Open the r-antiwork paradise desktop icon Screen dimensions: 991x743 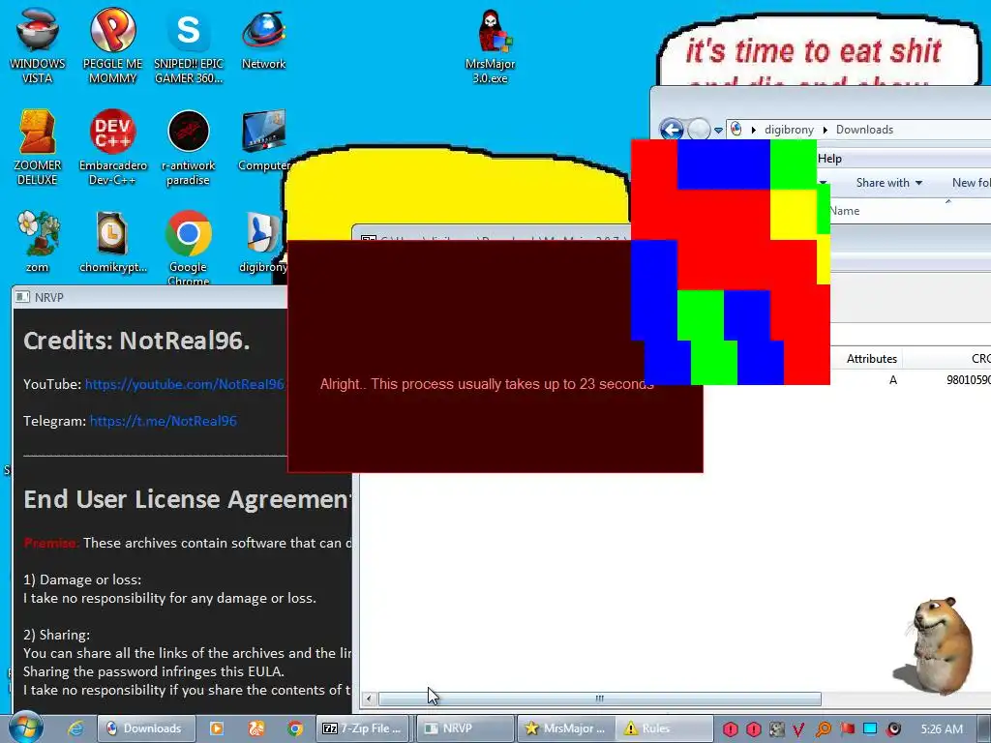[189, 147]
